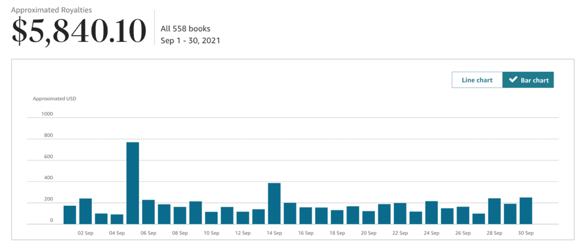The width and height of the screenshot is (588, 251).
Task: Click the 10 Sep axis label
Action: (x=211, y=233)
